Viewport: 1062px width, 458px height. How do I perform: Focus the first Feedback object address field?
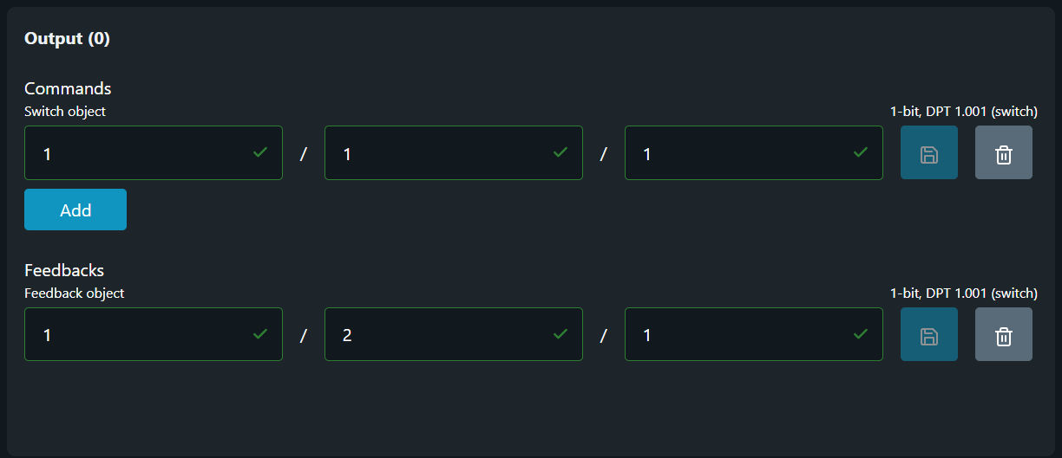point(139,335)
